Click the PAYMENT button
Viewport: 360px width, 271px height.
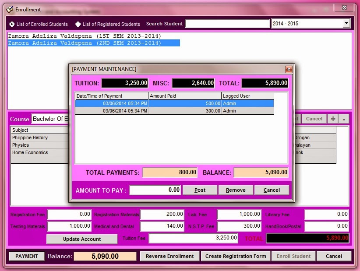pos(27,256)
